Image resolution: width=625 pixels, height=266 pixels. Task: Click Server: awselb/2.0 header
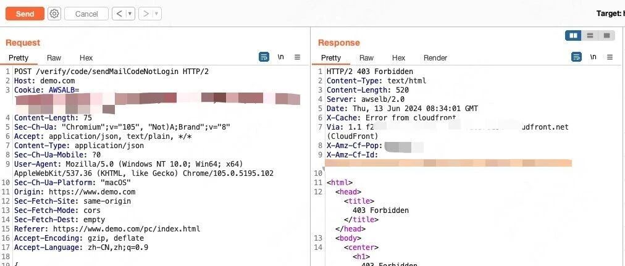[x=366, y=99]
